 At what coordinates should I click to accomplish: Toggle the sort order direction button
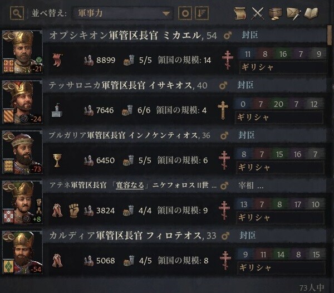(202, 13)
